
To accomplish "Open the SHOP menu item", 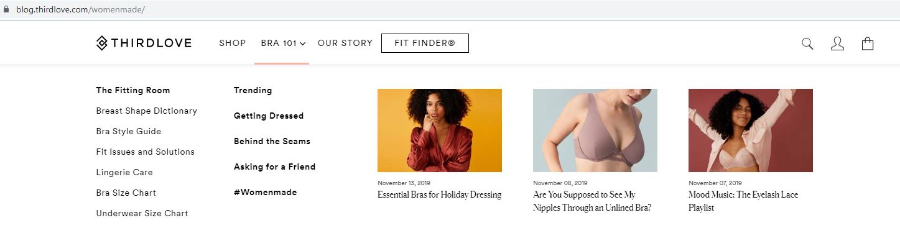I will click(x=233, y=43).
